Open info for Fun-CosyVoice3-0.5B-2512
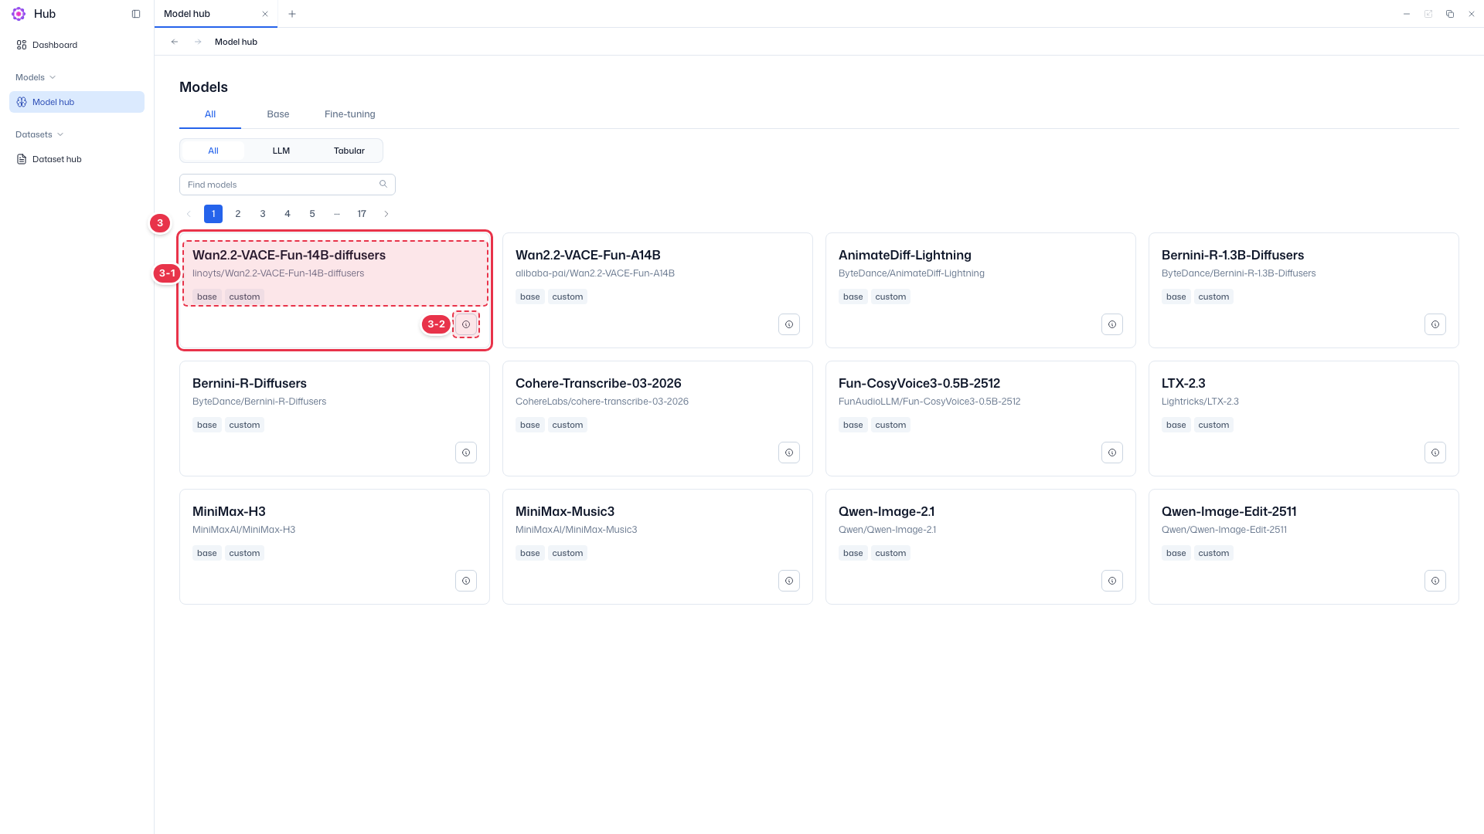 coord(1112,453)
